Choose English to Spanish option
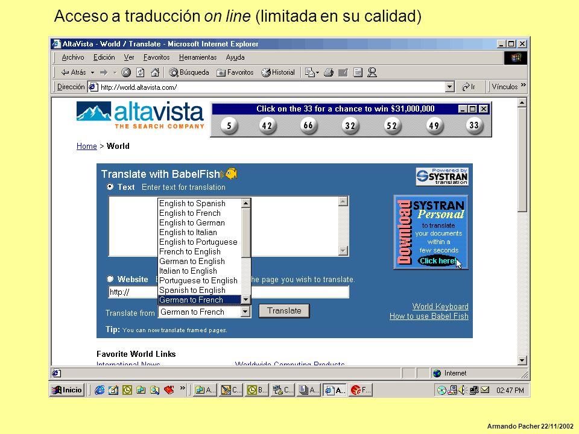 (192, 203)
